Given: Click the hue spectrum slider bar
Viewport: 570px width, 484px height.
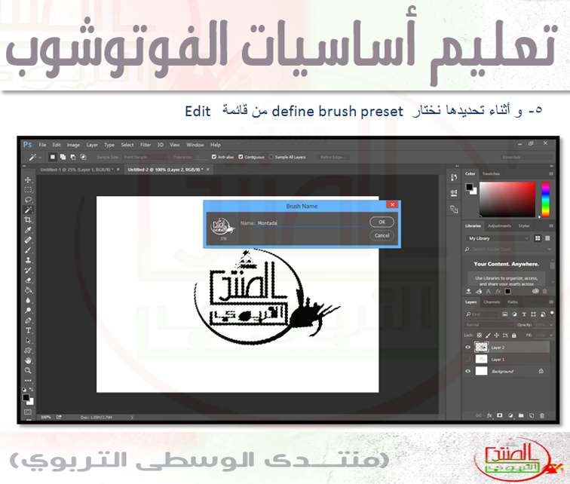Looking at the screenshot, I should coord(545,200).
